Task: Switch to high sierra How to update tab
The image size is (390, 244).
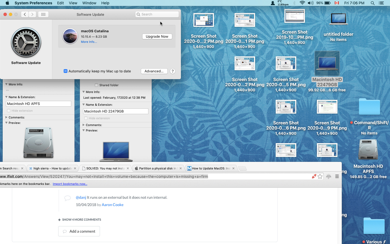Action: click(53, 168)
